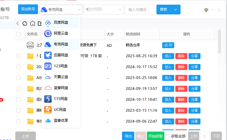The height and width of the screenshot is (140, 227).
Task: Click 访问 for 鲸选仓库
Action: coord(168,45)
